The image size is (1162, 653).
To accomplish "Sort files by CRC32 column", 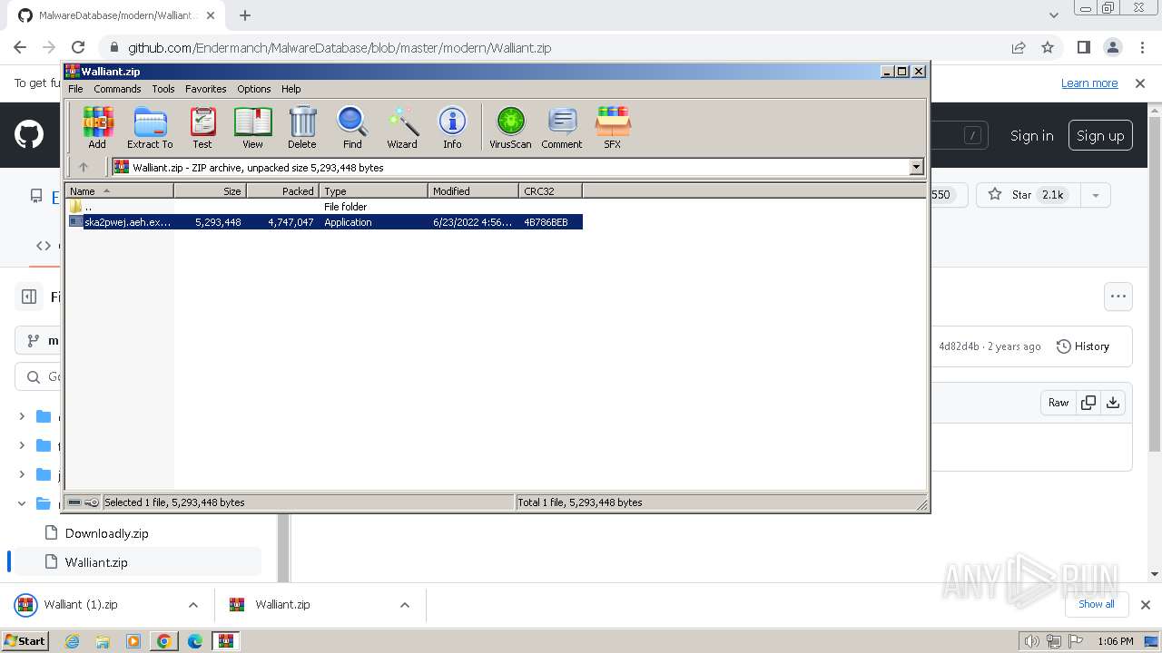I will point(550,190).
